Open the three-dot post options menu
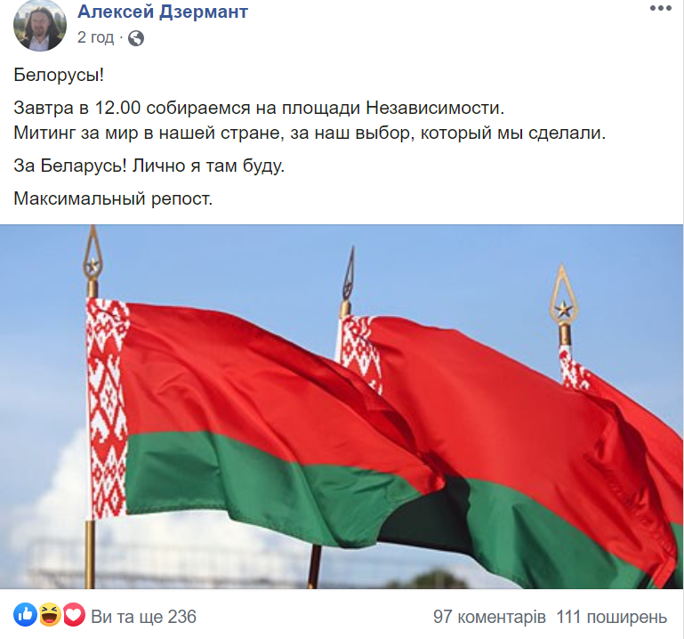This screenshot has width=684, height=639. click(x=661, y=8)
